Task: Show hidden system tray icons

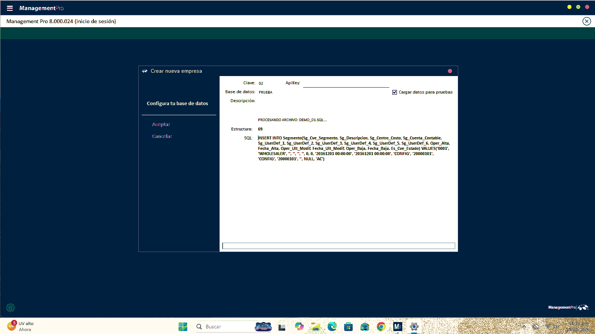Action: [x=524, y=327]
